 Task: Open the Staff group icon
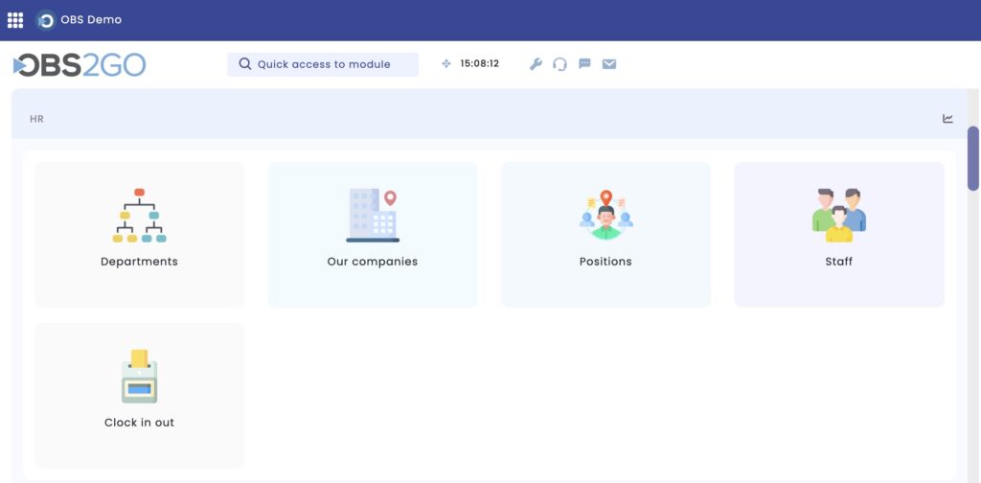tap(839, 216)
